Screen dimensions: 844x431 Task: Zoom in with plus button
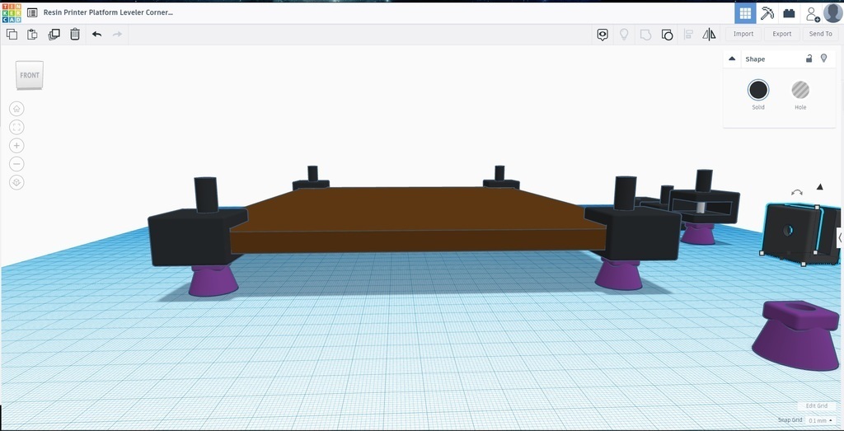pos(16,146)
